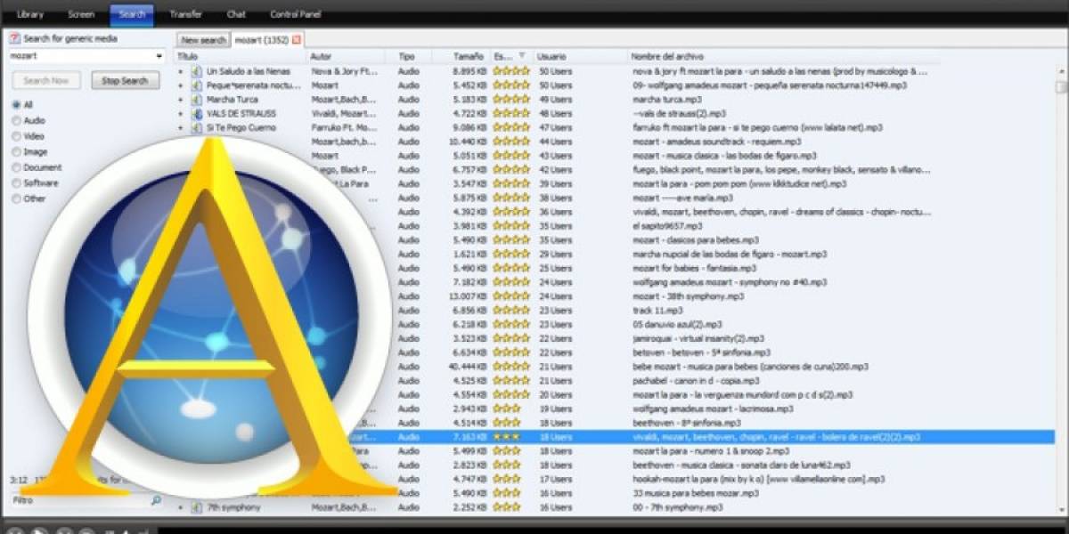Screen dimensions: 1069x534
Task: Click the Search Now button
Action: (46, 81)
